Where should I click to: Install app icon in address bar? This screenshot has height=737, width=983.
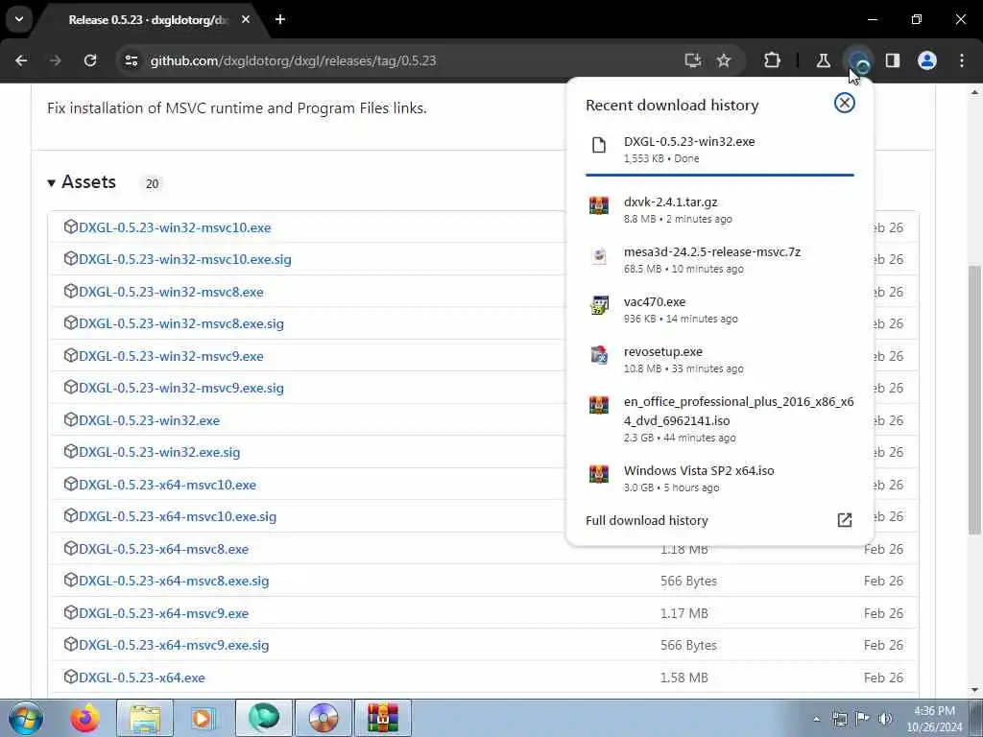(x=693, y=60)
